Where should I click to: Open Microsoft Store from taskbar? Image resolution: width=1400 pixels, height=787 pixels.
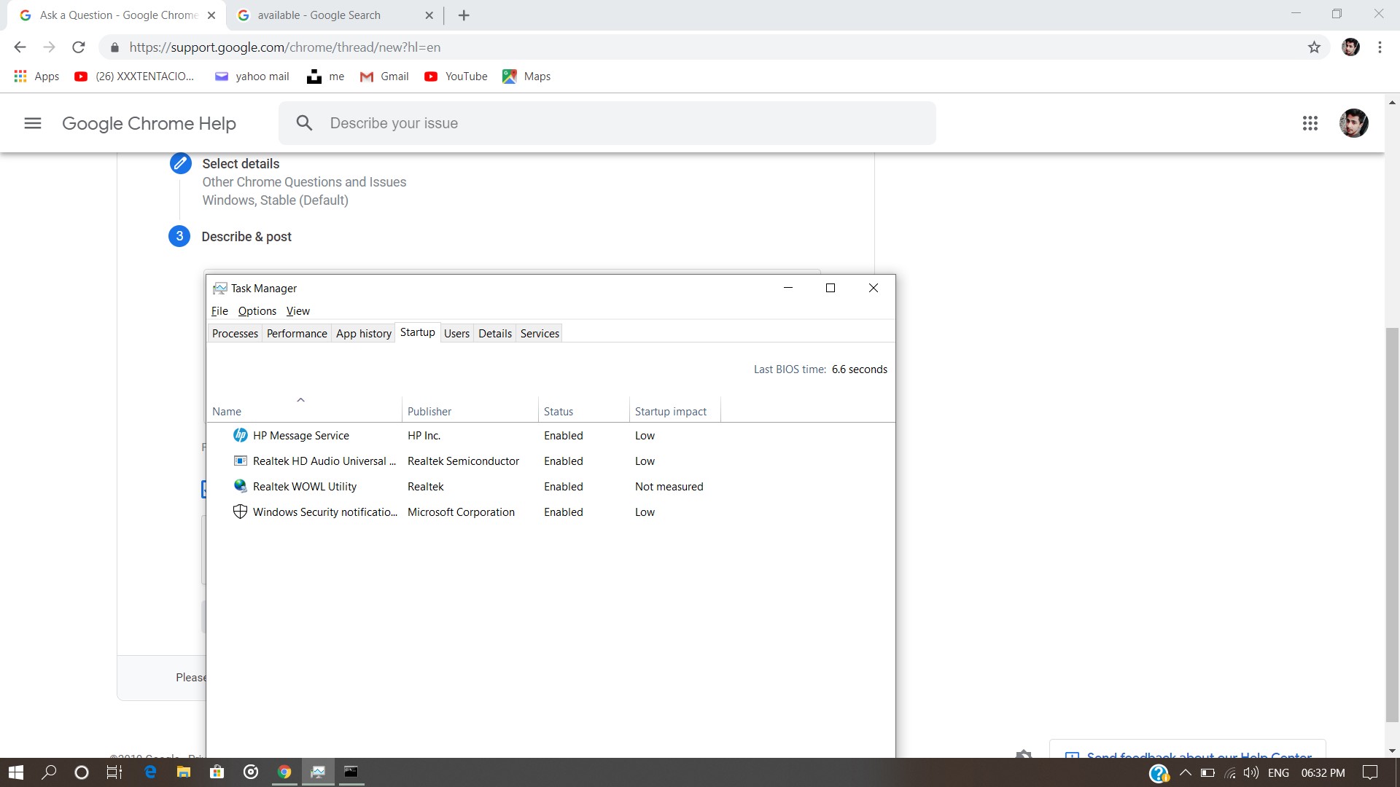[x=217, y=772]
